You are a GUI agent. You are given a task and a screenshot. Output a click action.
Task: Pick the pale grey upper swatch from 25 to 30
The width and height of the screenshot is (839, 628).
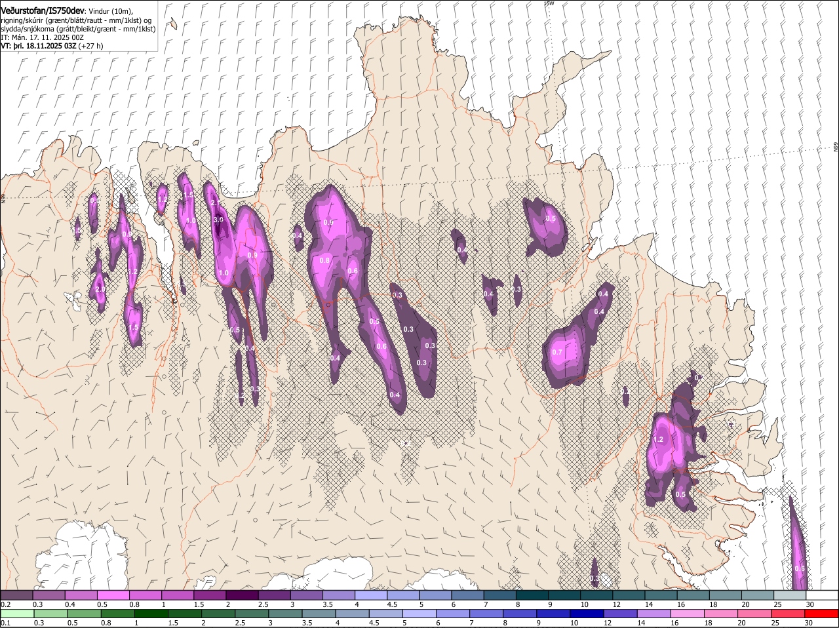[x=789, y=595]
